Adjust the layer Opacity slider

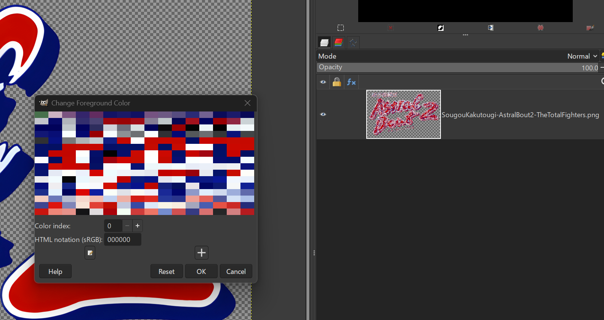click(457, 68)
